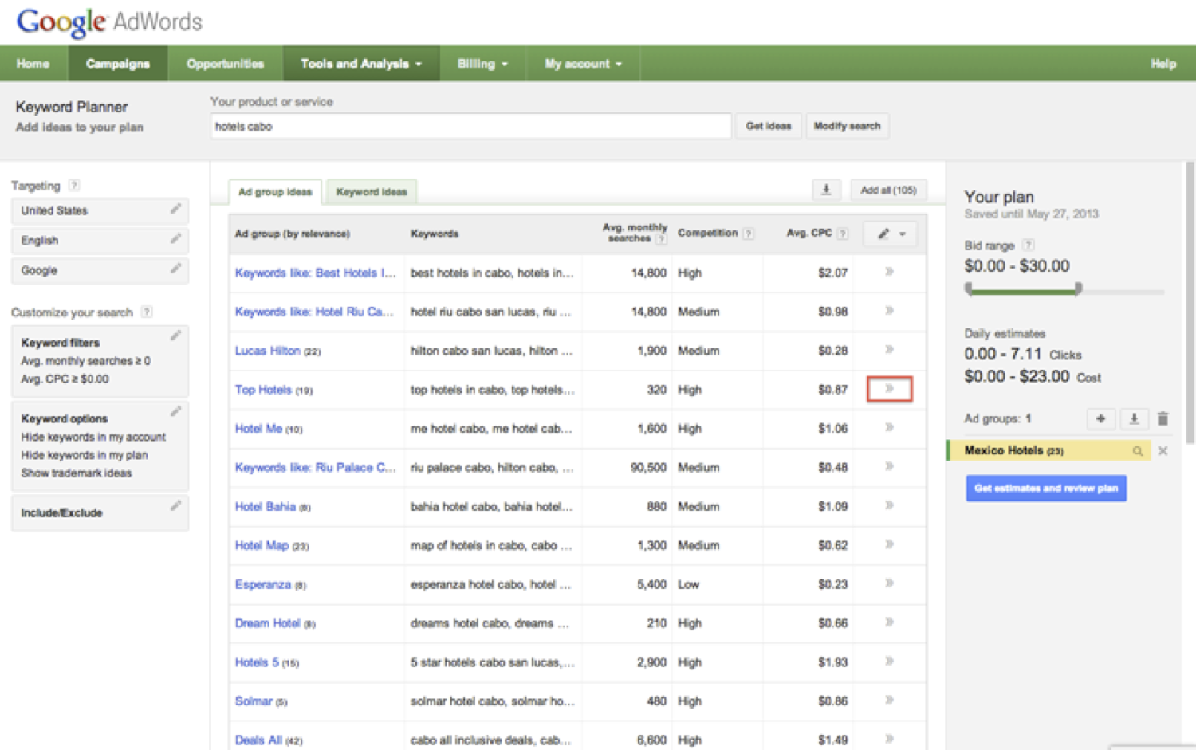Click Add all (105) button
Viewport: 1196px width, 750px height.
point(888,190)
